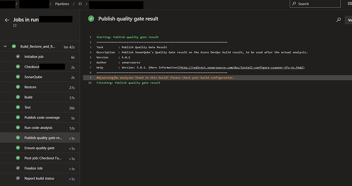Click green check icon beside Checkout
This screenshot has width=352, height=186.
pos(18,67)
